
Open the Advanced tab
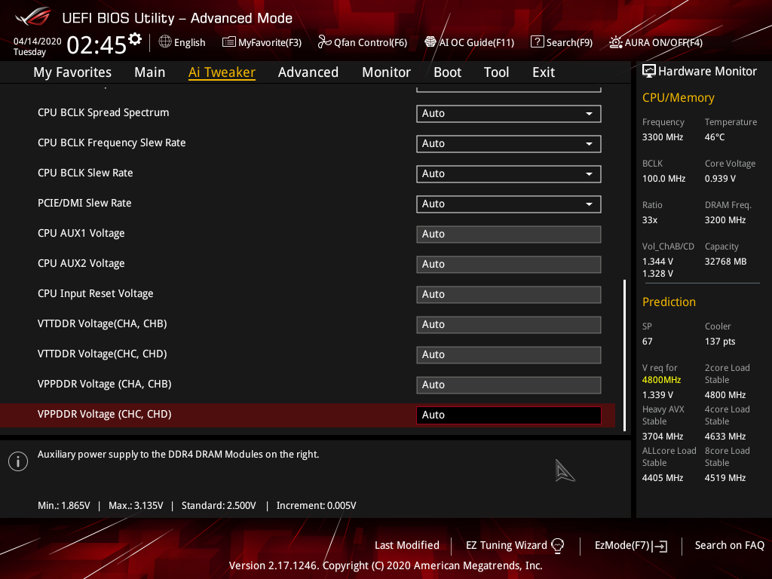pyautogui.click(x=308, y=72)
